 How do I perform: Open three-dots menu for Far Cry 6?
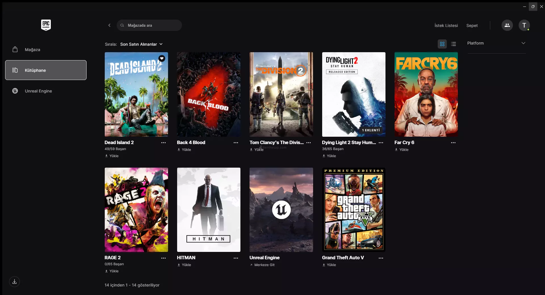click(x=453, y=143)
